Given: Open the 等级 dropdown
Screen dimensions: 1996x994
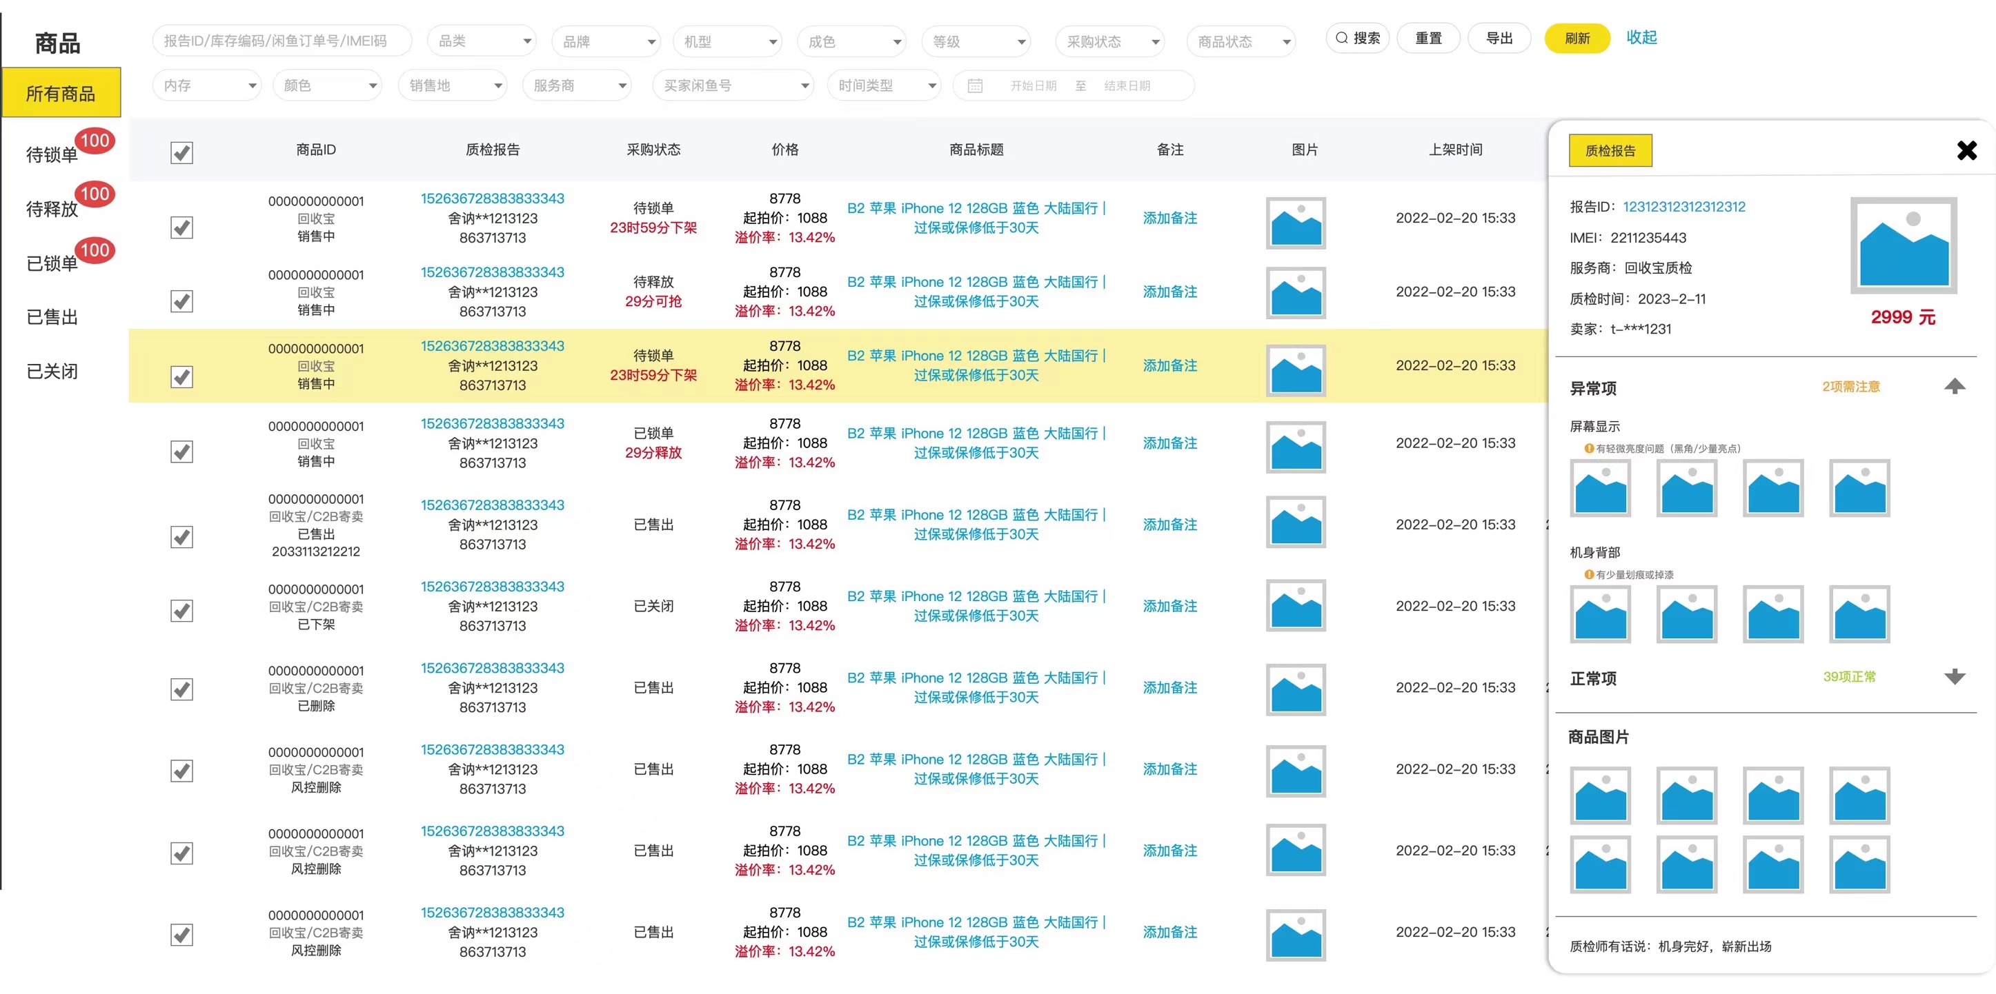Looking at the screenshot, I should [976, 41].
